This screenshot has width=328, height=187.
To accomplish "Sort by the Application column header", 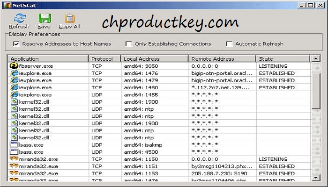I will pyautogui.click(x=48, y=58).
